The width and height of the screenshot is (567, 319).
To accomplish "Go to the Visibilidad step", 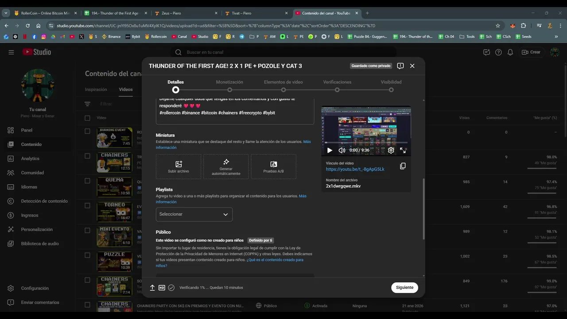I will (391, 86).
